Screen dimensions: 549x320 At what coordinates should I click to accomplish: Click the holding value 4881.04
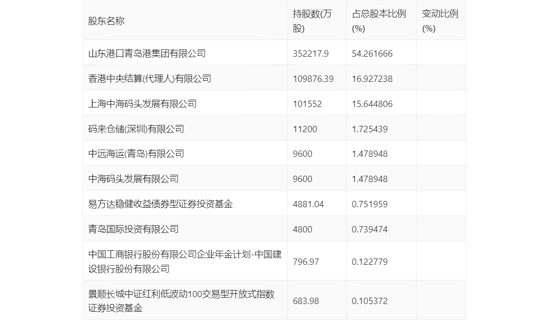(x=308, y=204)
